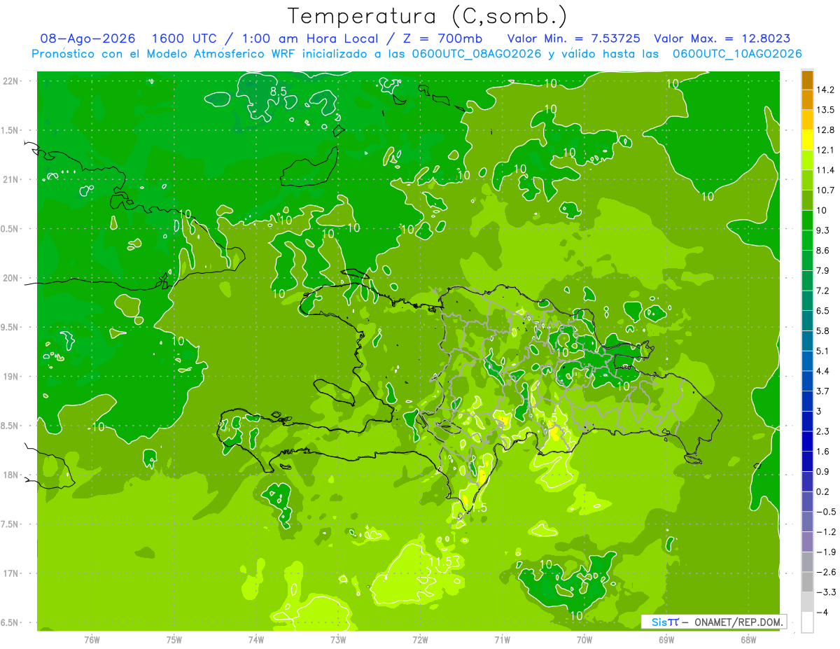Image resolution: width=840 pixels, height=649 pixels.
Task: Click the purple swatch between -1.2 and -1.9
Action: pos(807,542)
